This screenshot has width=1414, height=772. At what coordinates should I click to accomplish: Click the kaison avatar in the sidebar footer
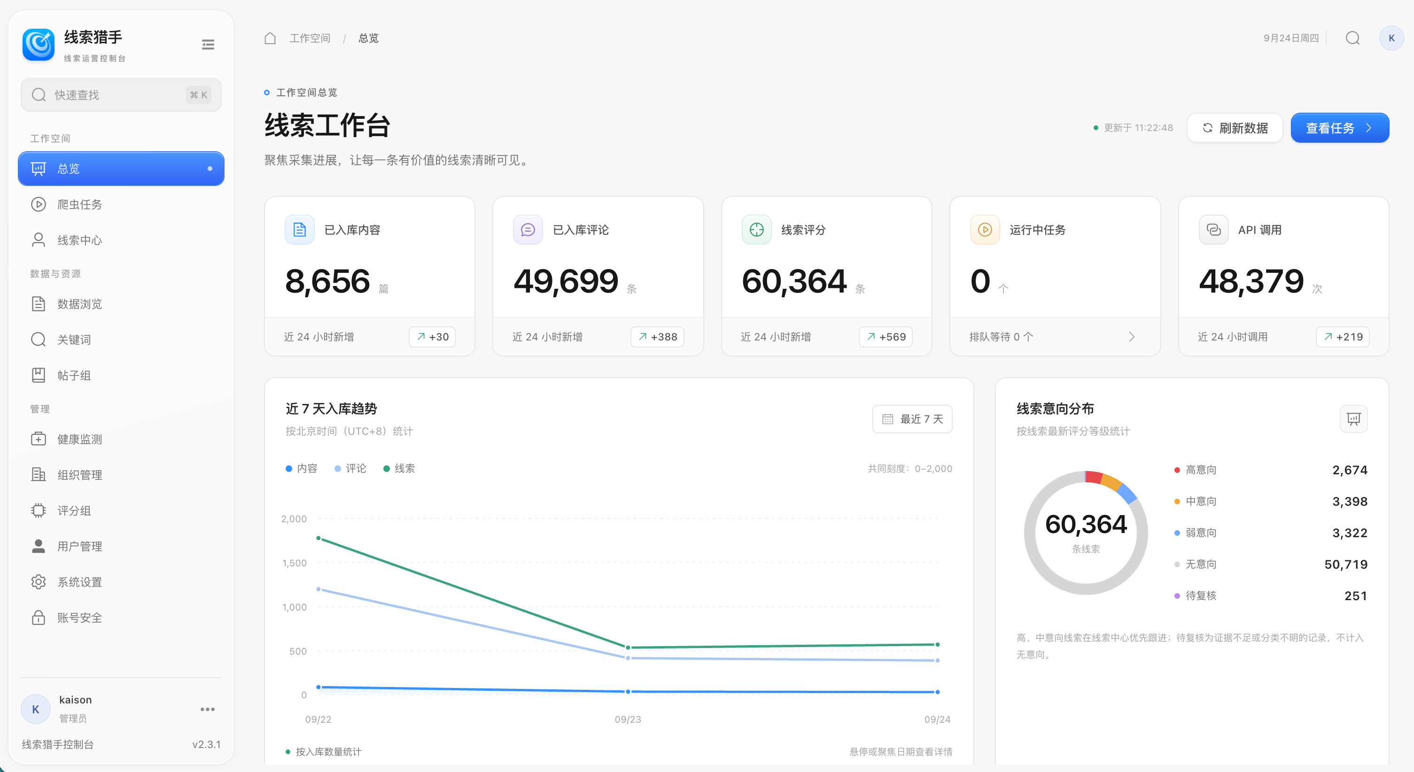coord(35,709)
